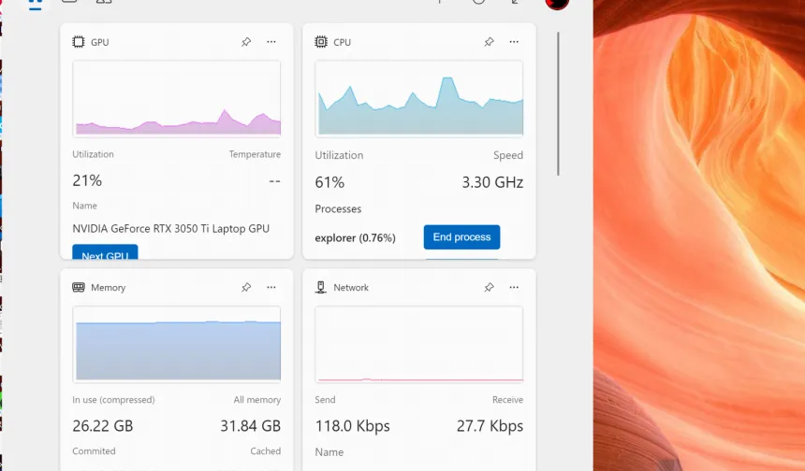Click the Cached label
Image resolution: width=805 pixels, height=471 pixels.
266,451
